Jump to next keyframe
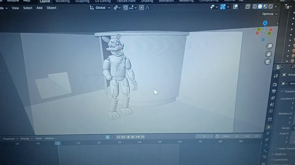295x165 pixels. (138, 137)
